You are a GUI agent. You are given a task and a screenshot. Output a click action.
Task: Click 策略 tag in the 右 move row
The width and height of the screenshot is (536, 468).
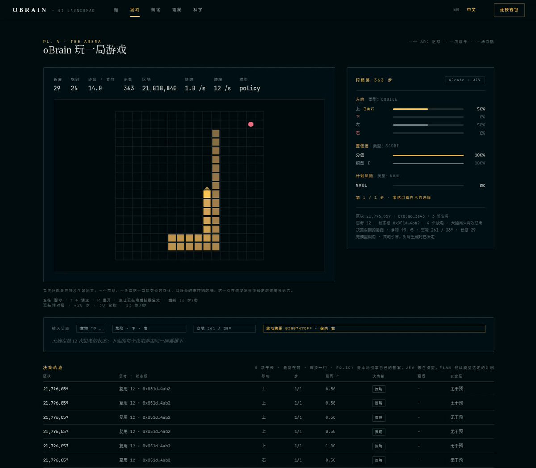tap(379, 460)
